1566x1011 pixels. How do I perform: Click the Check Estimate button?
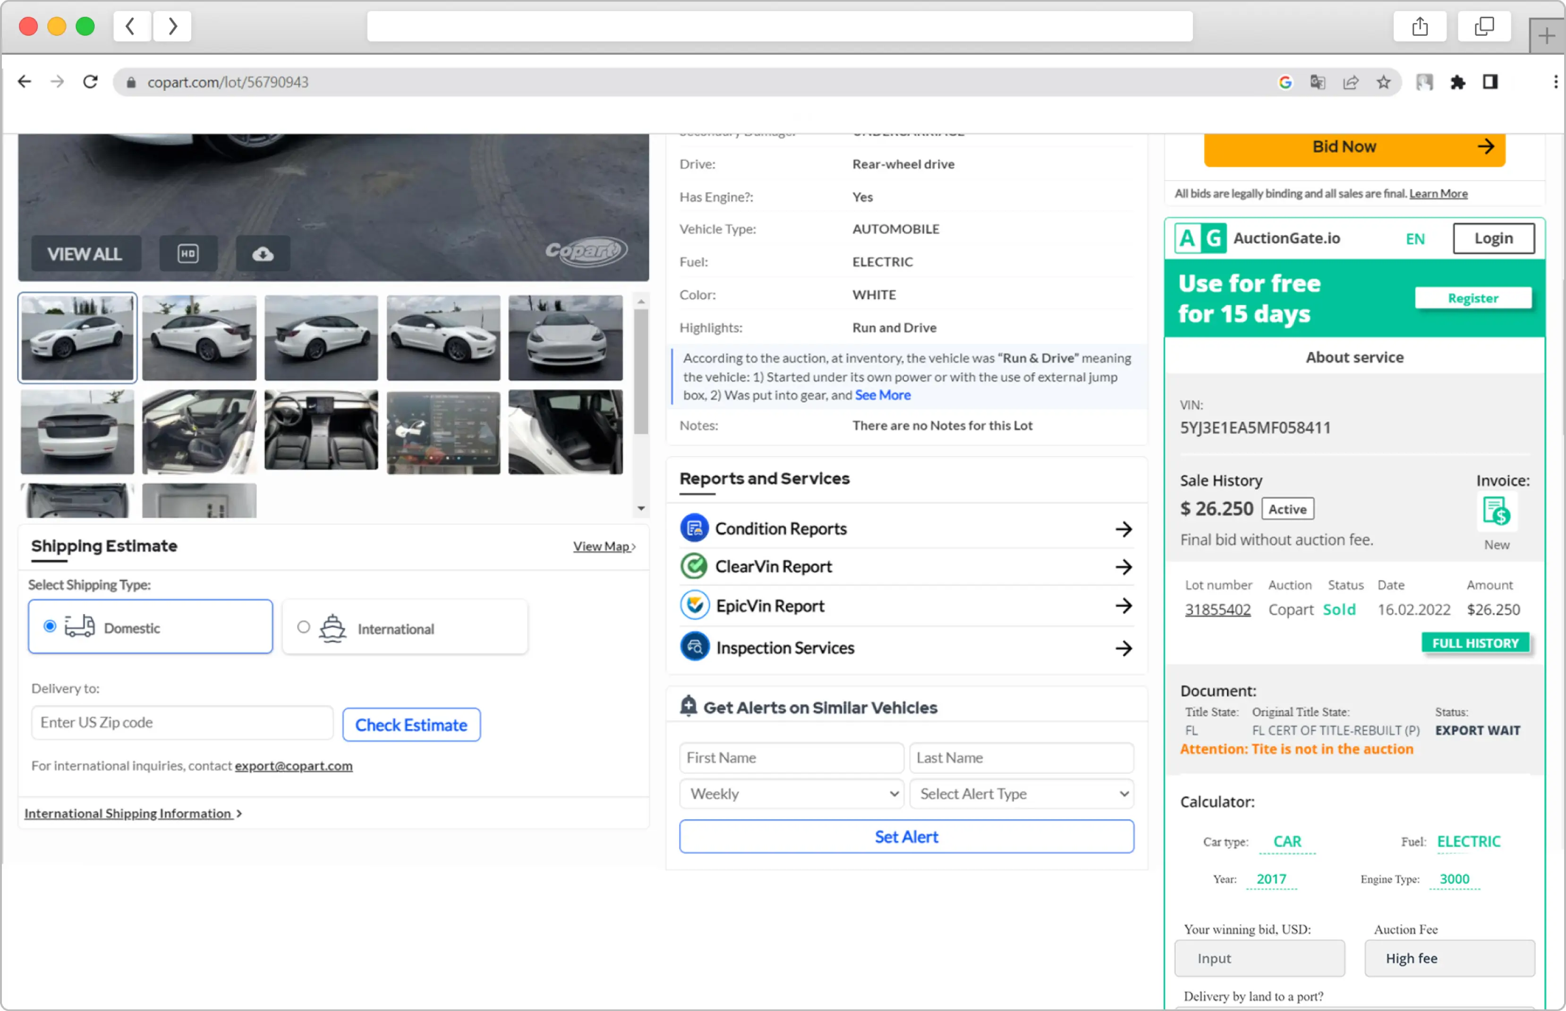[411, 725]
